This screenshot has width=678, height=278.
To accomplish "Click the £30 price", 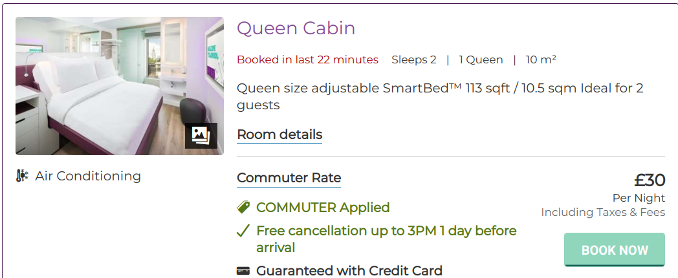I will tap(649, 180).
